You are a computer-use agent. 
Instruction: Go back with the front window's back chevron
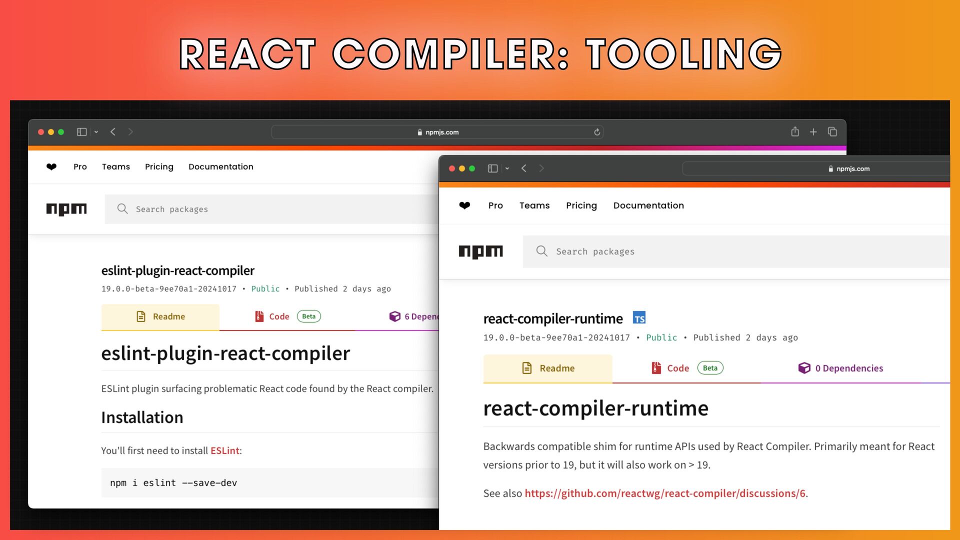point(524,168)
